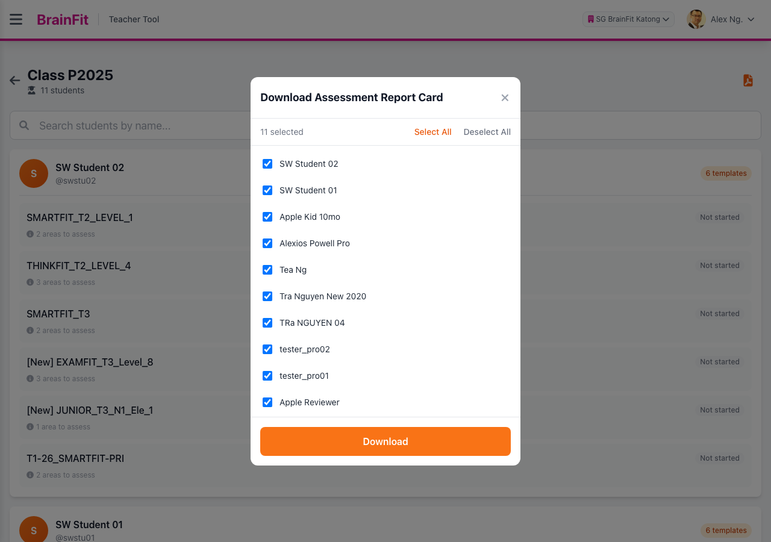The height and width of the screenshot is (542, 771).
Task: Click the 6 templates badge for SW Student 02
Action: [726, 173]
